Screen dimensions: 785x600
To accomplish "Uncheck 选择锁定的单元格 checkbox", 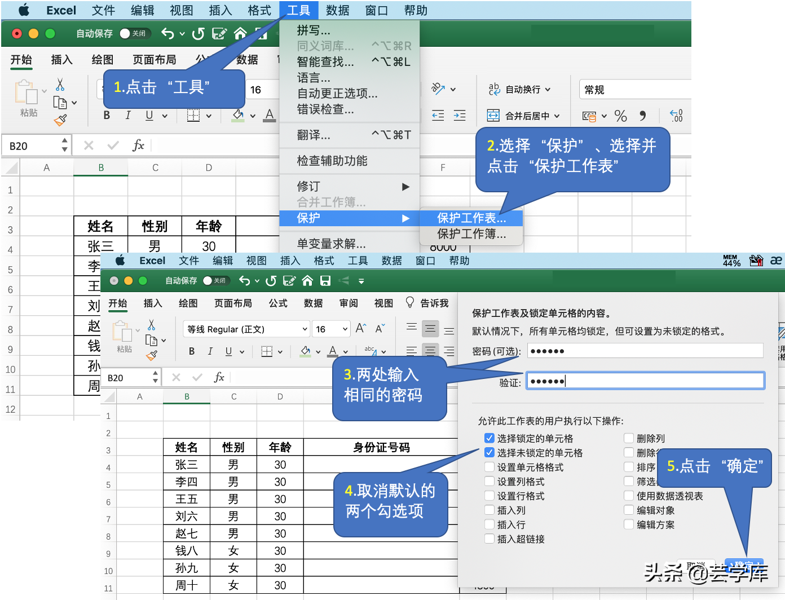I will [x=489, y=438].
